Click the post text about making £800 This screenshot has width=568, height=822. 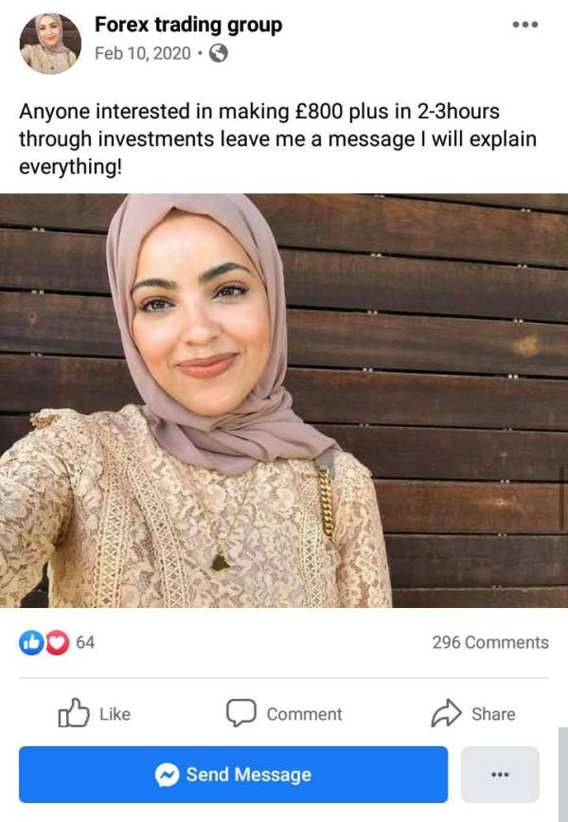click(x=277, y=139)
